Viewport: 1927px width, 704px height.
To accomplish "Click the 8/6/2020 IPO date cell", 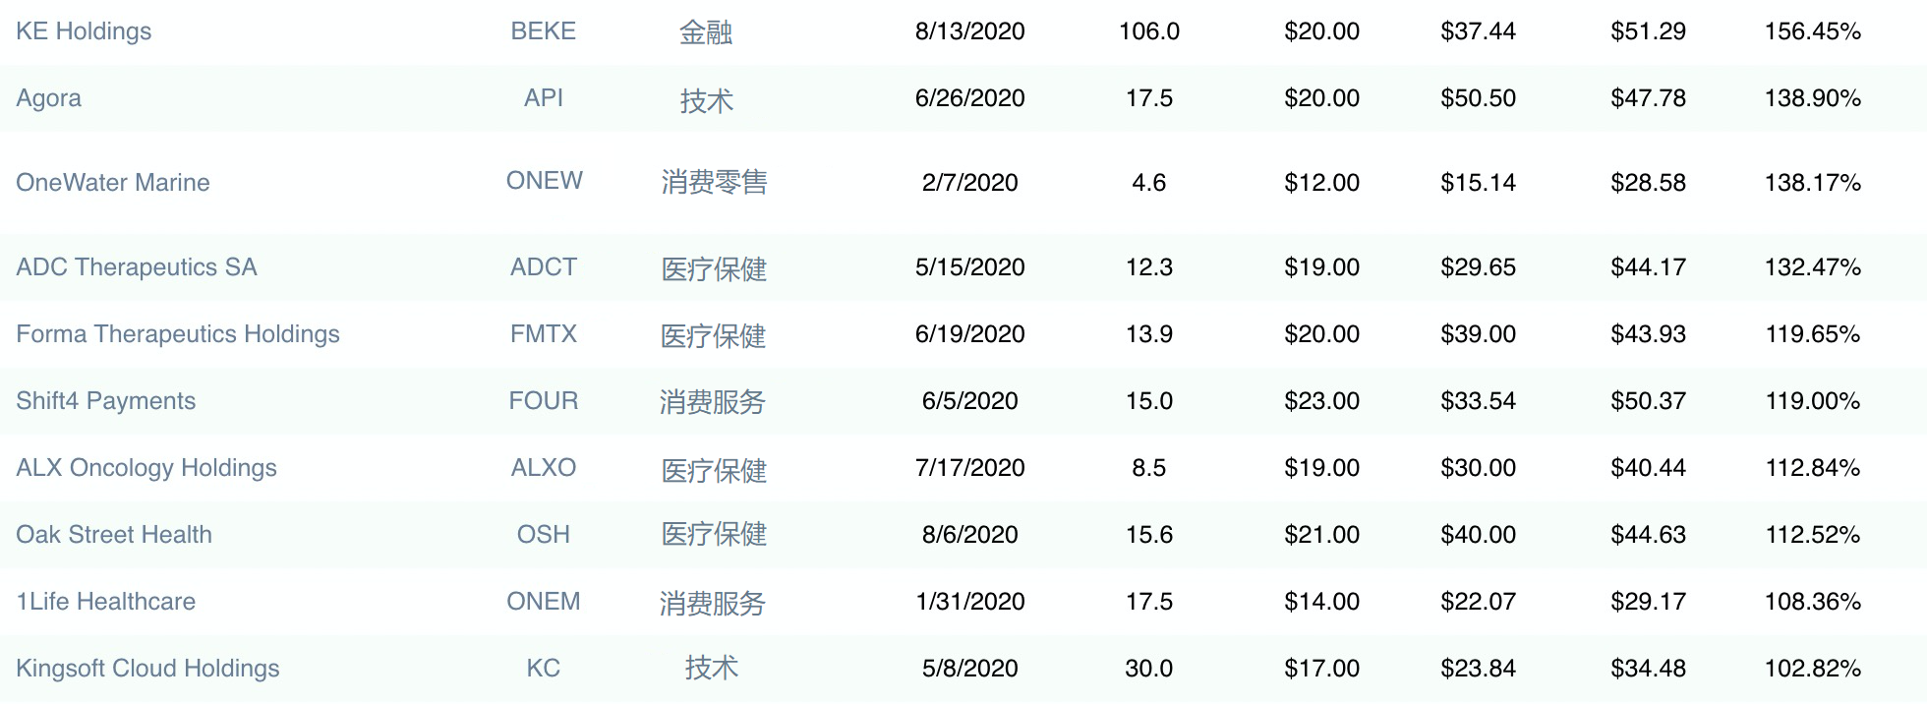I will coord(970,535).
